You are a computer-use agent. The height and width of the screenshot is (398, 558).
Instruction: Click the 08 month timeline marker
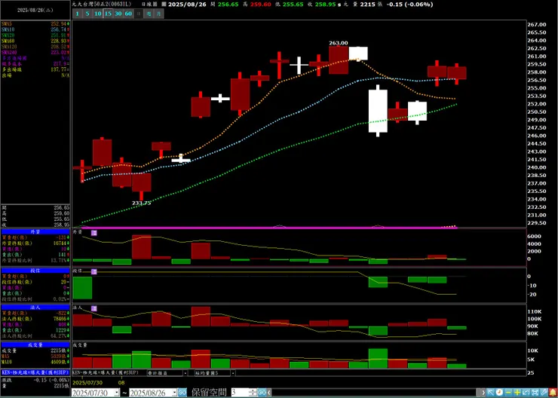pos(121,383)
